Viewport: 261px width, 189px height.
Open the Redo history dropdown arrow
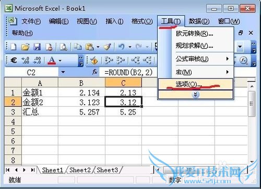(x=147, y=47)
